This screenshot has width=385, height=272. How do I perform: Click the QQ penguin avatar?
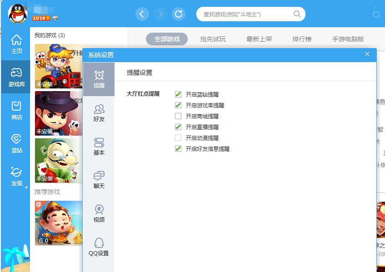(x=18, y=13)
